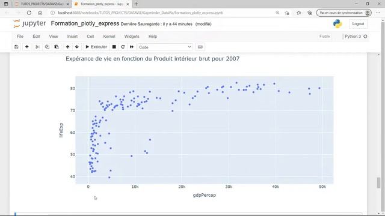The height and width of the screenshot is (216, 385).
Task: Switch to the TUTOS_PROJECTS browser tab
Action: click(42, 4)
